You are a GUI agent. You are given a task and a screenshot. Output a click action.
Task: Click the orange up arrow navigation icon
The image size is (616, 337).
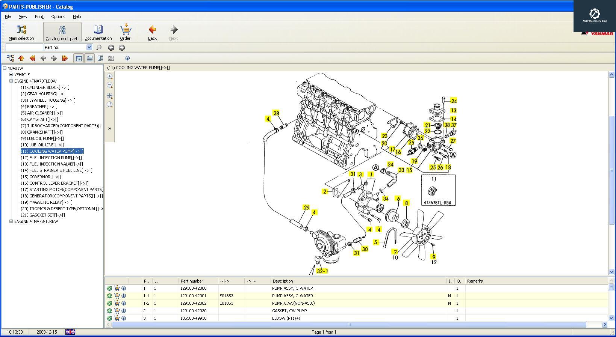(x=21, y=58)
